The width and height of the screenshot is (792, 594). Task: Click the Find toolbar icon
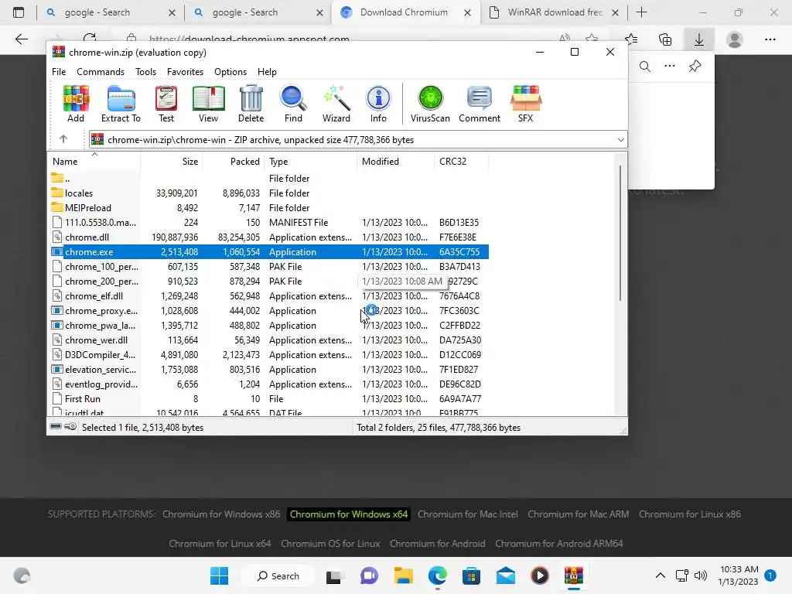coord(293,104)
